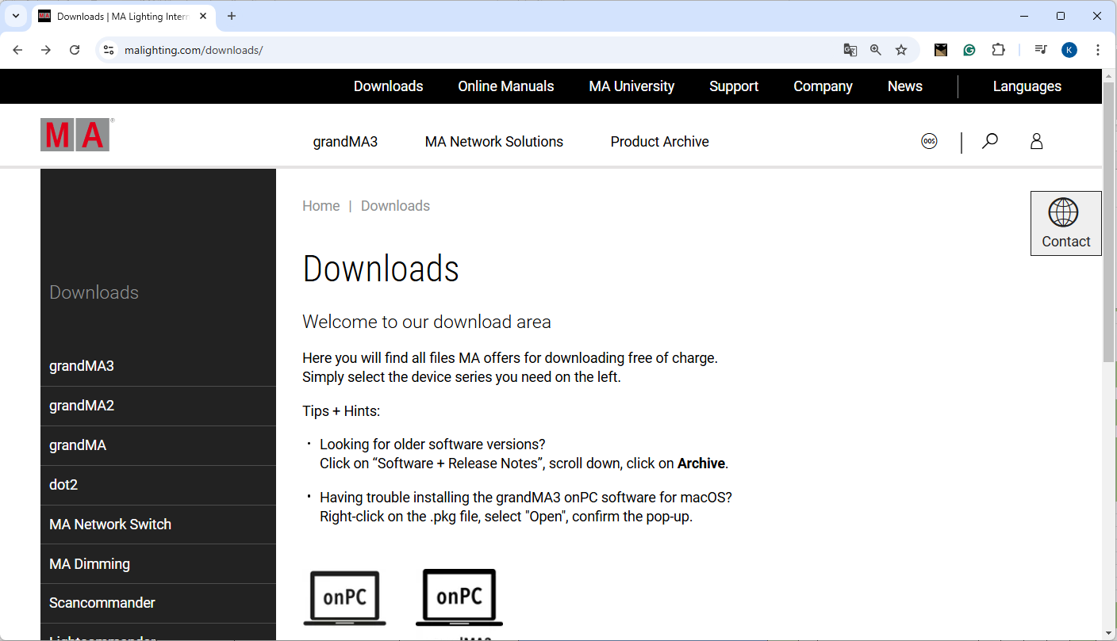The width and height of the screenshot is (1117, 641).
Task: Select the grandMA3 main navigation item
Action: [x=345, y=142]
